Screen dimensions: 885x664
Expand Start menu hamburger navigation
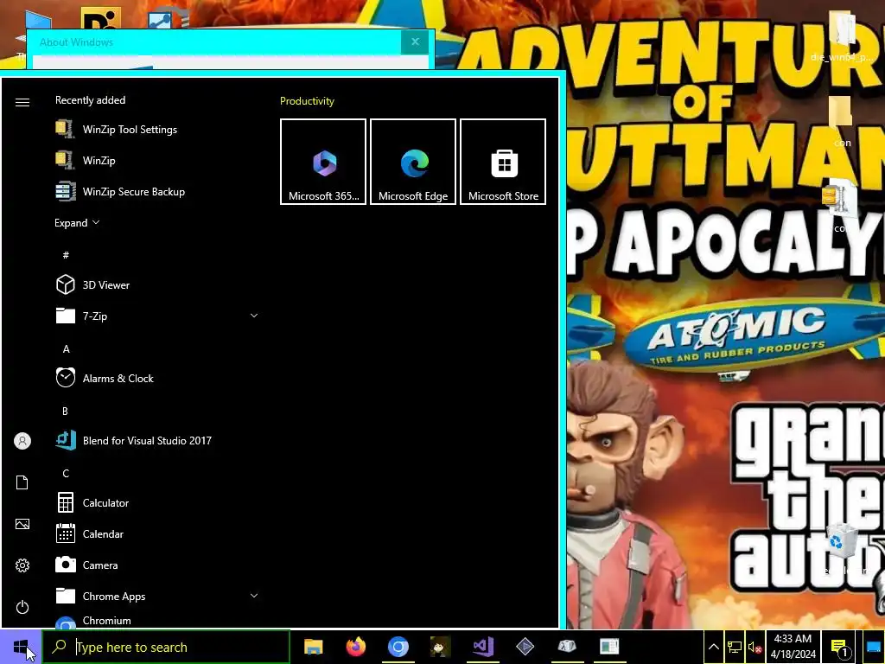pos(22,102)
